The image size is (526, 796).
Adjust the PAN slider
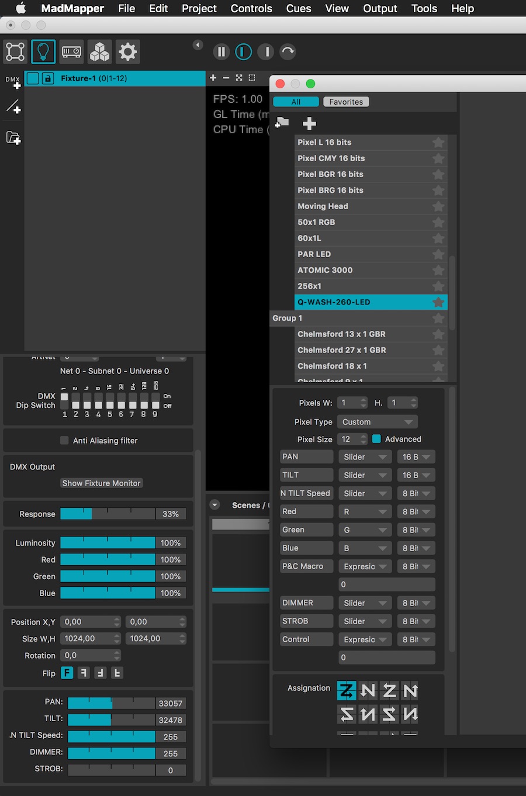(x=112, y=703)
